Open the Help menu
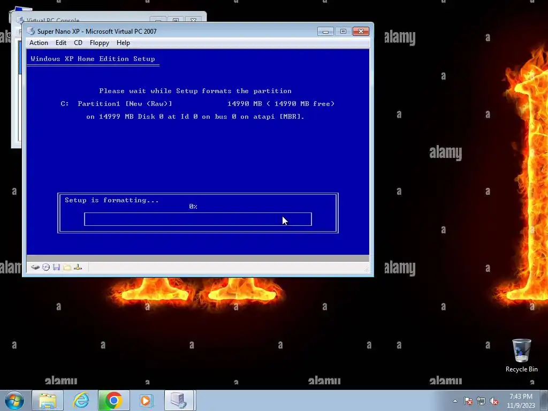The image size is (548, 411). pyautogui.click(x=123, y=43)
